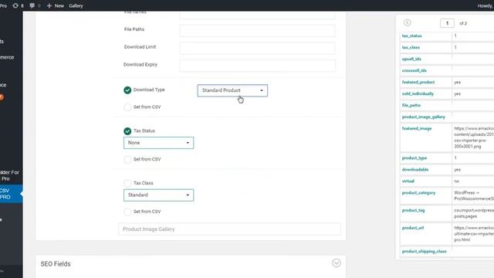Viewport: 494px width, 278px height.
Task: Click the tax_status field name
Action: [411, 36]
